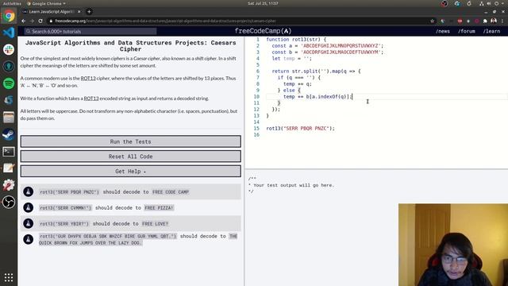The height and width of the screenshot is (286, 508).
Task: Expand the system menu arrow at top right
Action: coord(503,3)
